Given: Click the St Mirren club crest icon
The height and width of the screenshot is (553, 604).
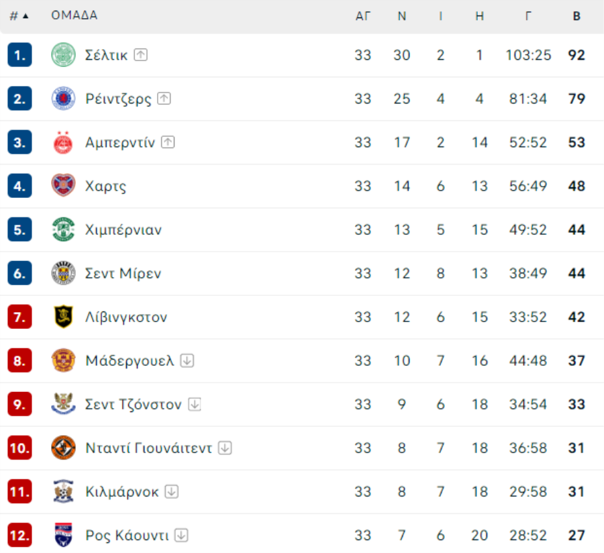Looking at the screenshot, I should [x=64, y=273].
